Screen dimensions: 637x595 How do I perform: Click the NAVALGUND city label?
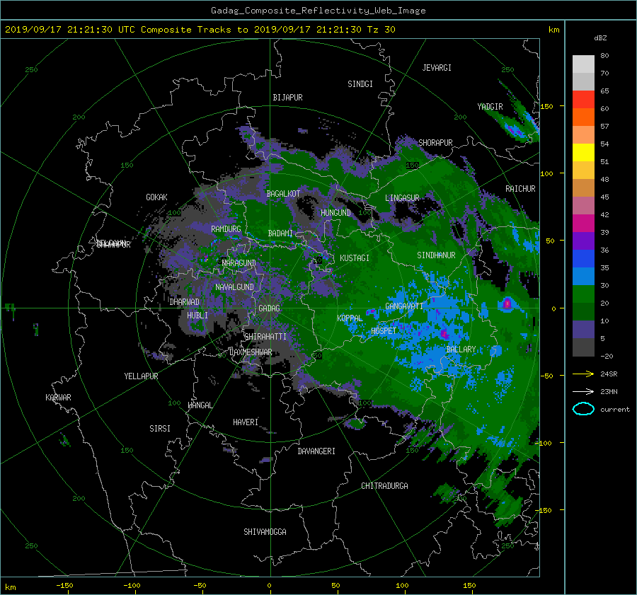(x=234, y=287)
